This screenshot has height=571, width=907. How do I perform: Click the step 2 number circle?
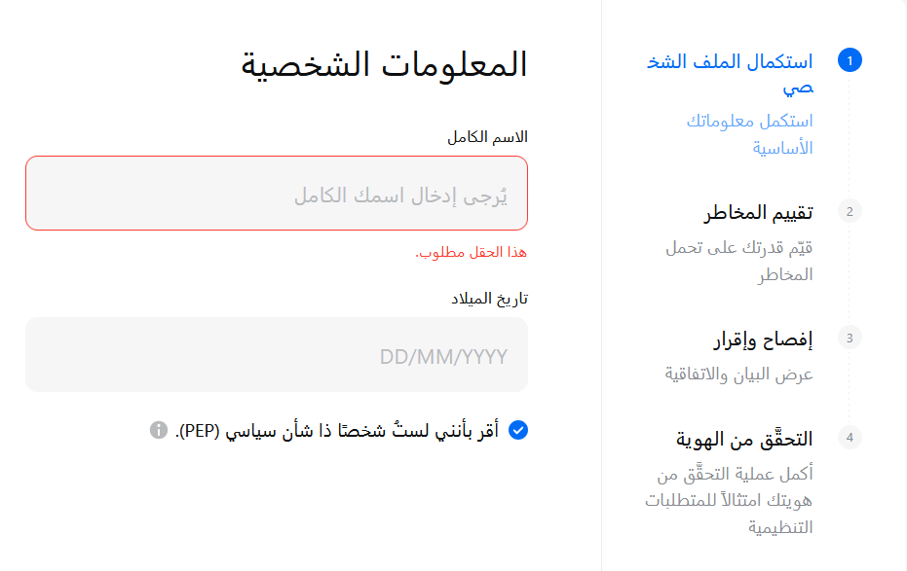(850, 211)
